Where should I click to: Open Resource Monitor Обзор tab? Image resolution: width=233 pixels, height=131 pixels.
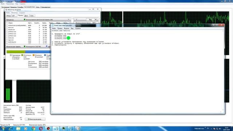[9, 16]
